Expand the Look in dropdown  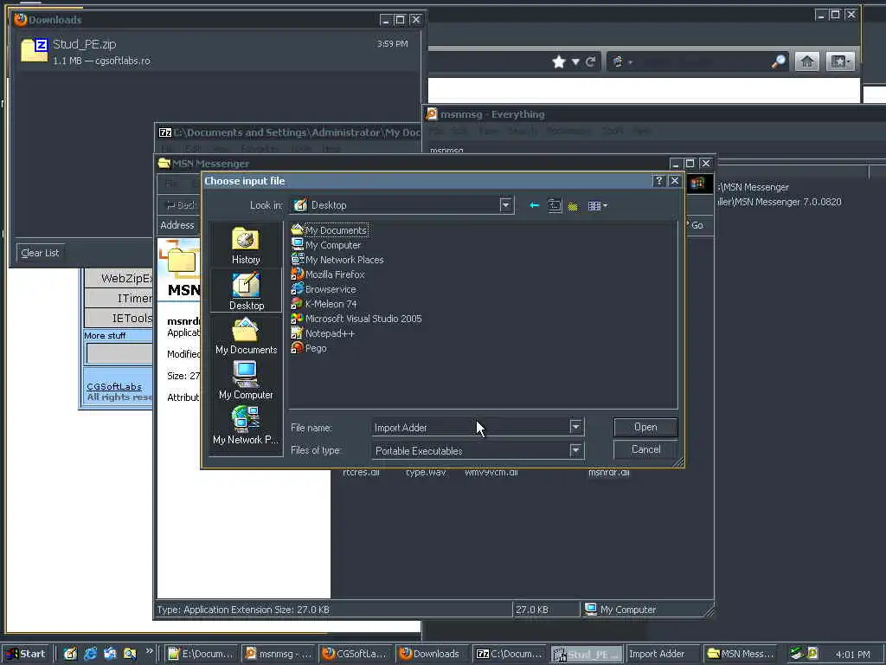pos(505,204)
